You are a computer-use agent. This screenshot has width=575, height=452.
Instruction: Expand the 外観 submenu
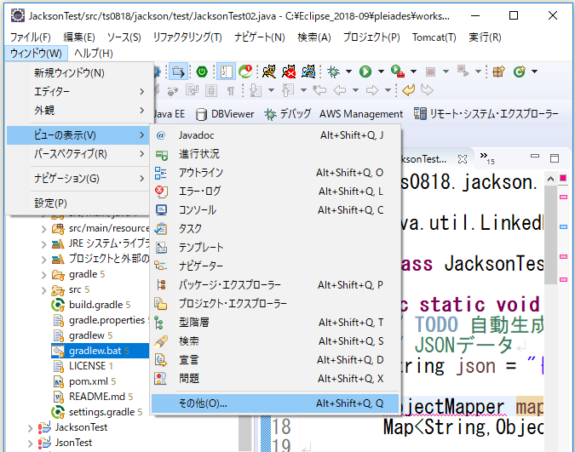[x=78, y=111]
